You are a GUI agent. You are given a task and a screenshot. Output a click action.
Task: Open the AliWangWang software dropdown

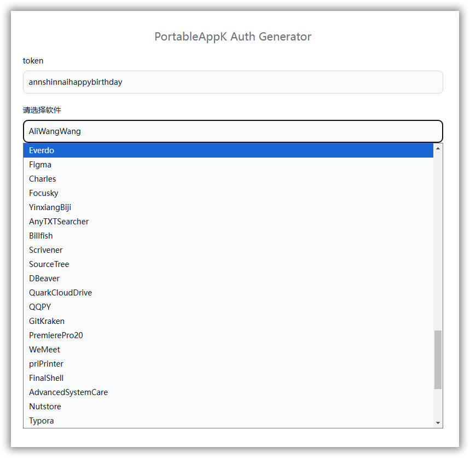(233, 131)
